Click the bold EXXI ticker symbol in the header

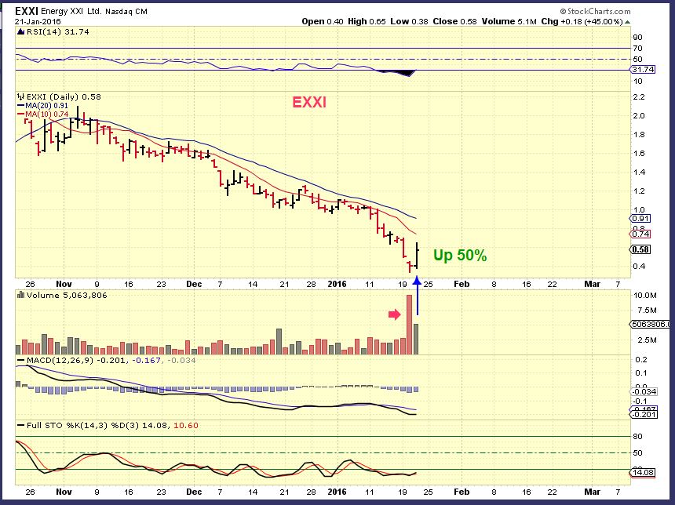coord(27,11)
